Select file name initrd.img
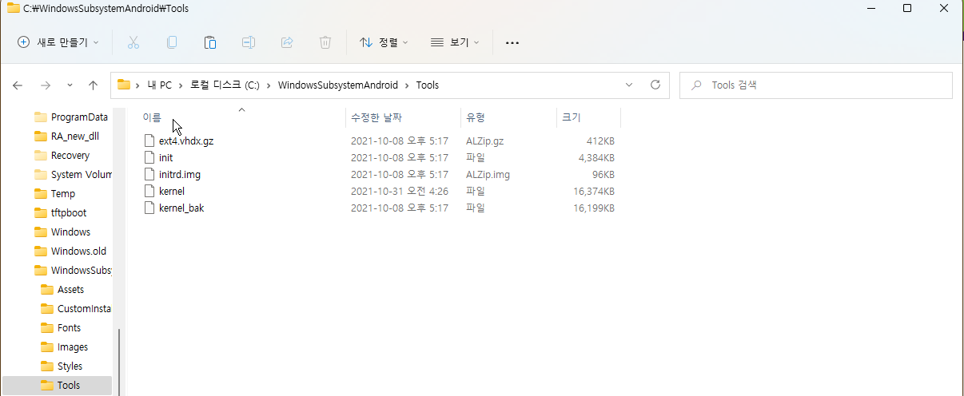 click(x=180, y=174)
